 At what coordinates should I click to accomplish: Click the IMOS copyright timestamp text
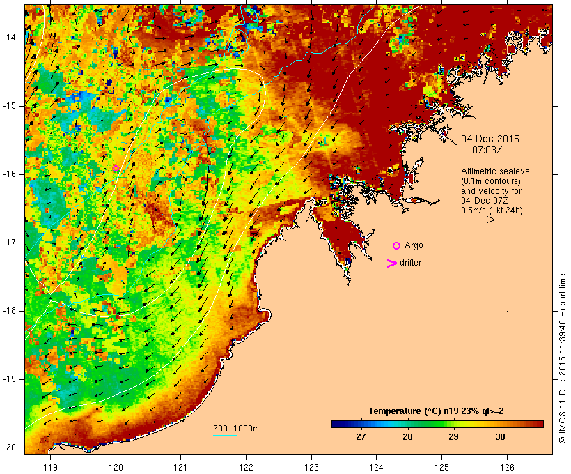562,359
